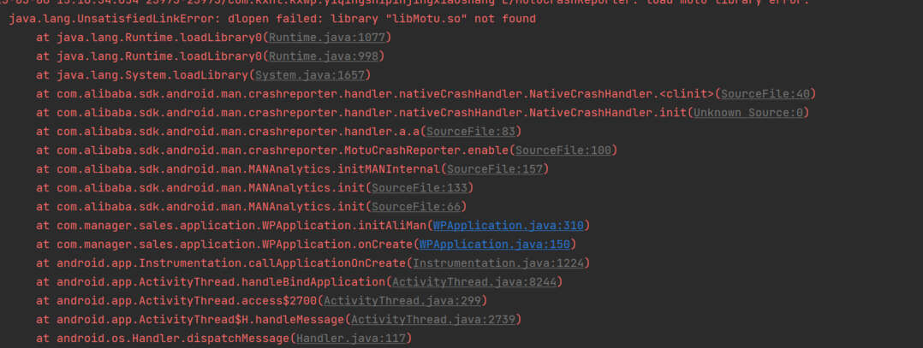Screen dimensions: 923x348
Task: Open the ActivityThread.java:8244 link
Action: coord(474,282)
